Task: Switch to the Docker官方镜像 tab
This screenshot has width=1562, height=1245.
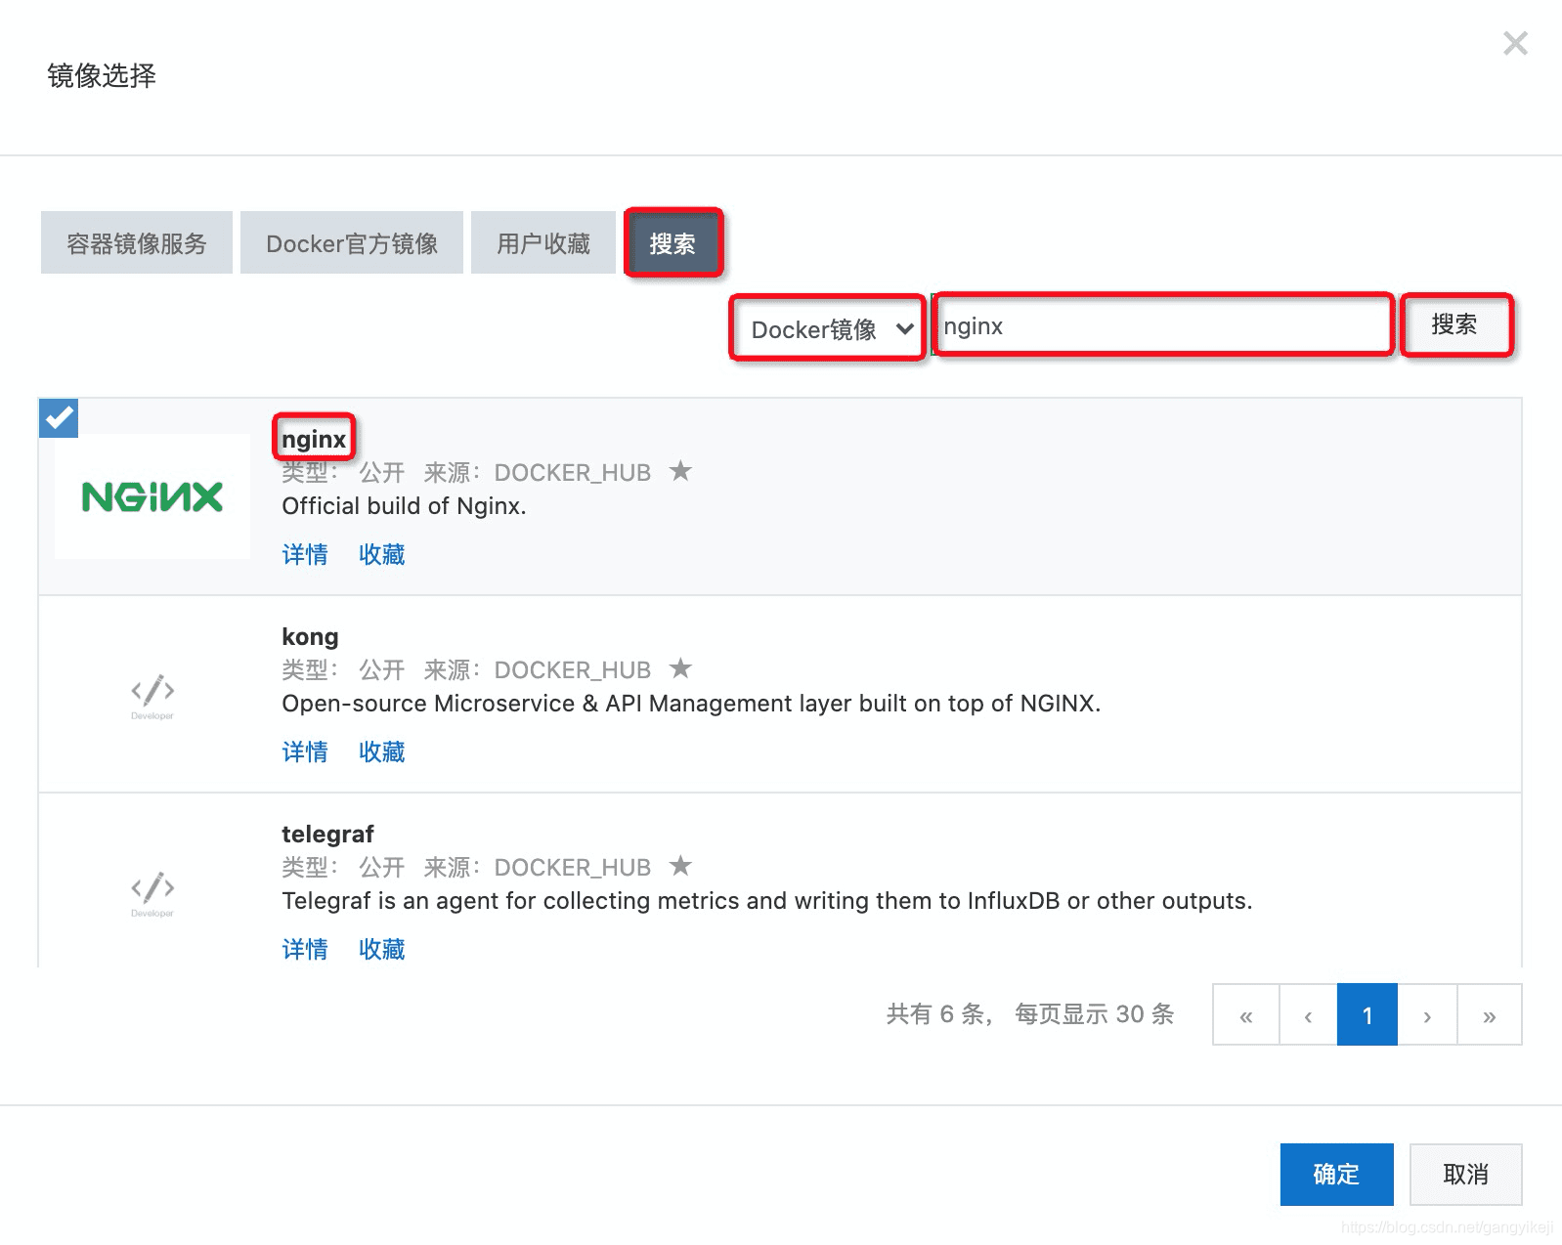Action: tap(352, 242)
